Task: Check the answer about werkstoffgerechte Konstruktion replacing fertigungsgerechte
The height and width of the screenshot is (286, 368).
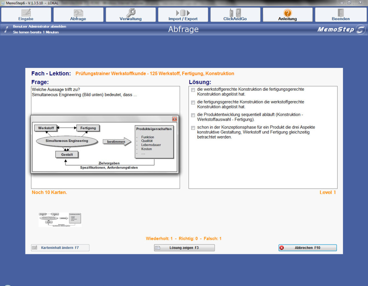Action: pos(193,90)
